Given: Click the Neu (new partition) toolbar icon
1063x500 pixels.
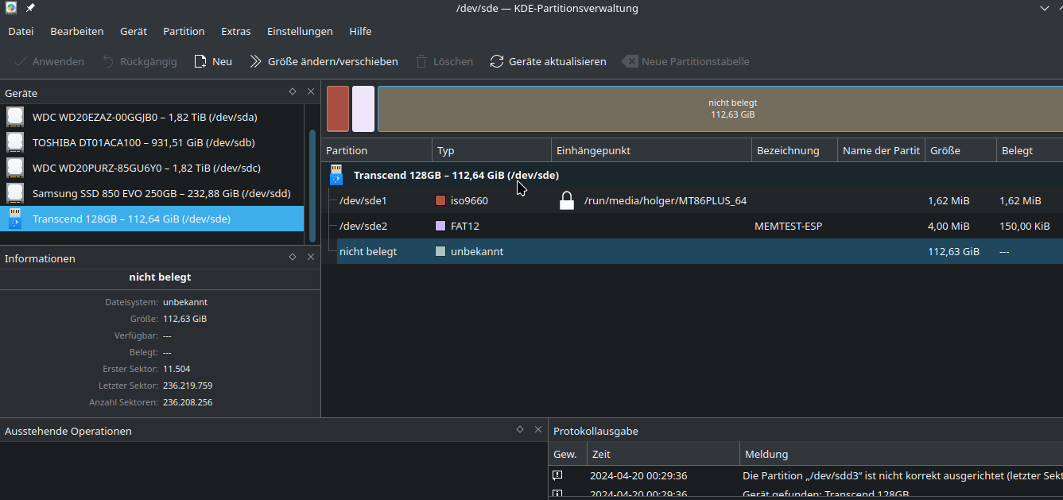Looking at the screenshot, I should coord(200,61).
